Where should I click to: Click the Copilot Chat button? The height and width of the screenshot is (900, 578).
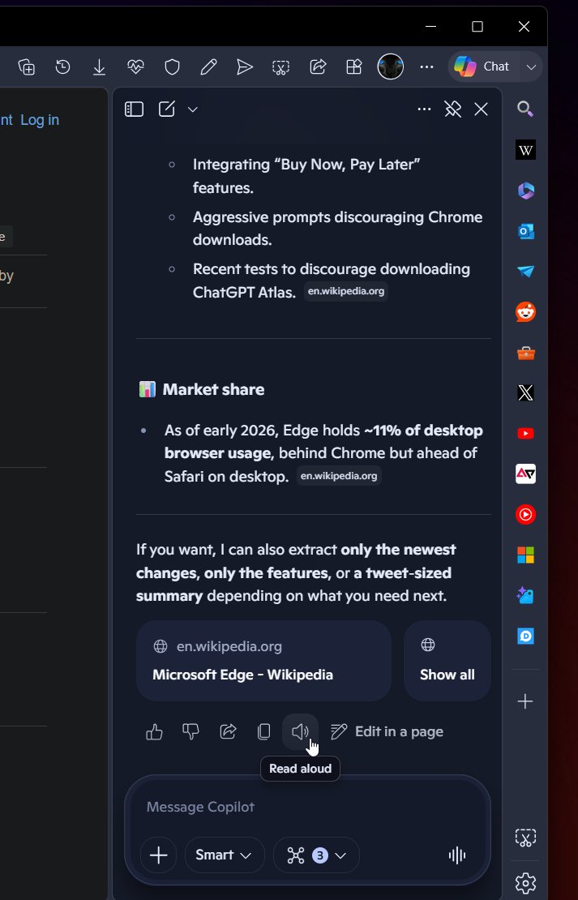pos(482,66)
